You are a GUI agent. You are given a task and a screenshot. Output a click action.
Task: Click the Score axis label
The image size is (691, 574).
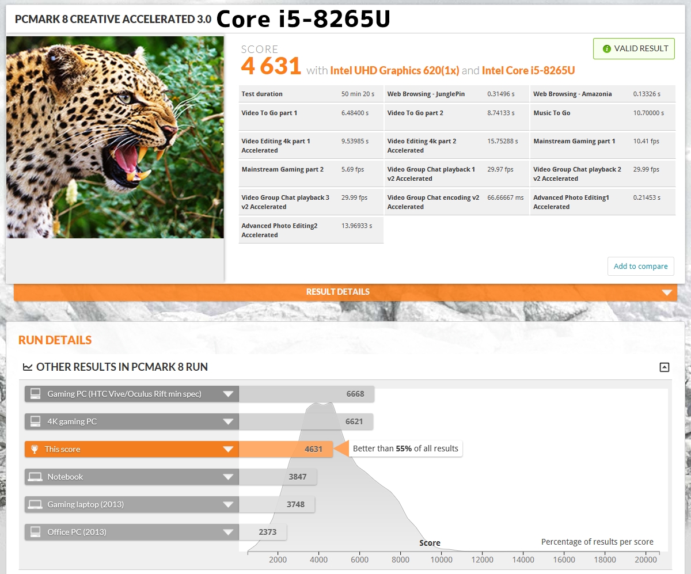click(x=430, y=543)
